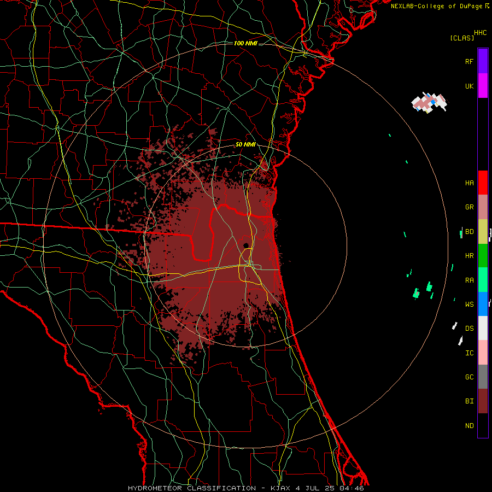Image resolution: width=492 pixels, height=492 pixels.
Task: Click the BD yellow legend swatch
Action: tap(483, 231)
